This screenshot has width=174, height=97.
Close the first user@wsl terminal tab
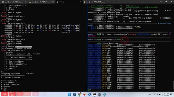coord(26,2)
